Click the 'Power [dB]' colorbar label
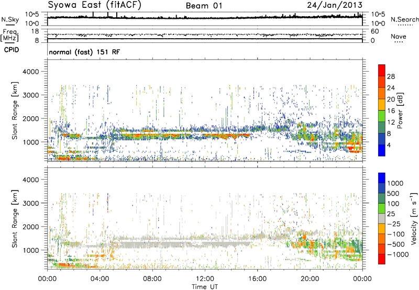419x290 pixels. click(400, 110)
